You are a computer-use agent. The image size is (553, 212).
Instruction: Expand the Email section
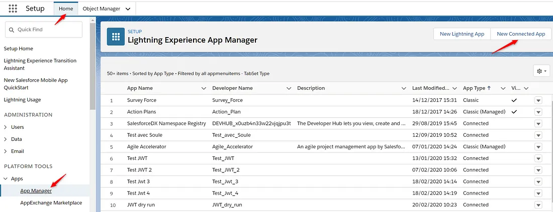coord(6,151)
